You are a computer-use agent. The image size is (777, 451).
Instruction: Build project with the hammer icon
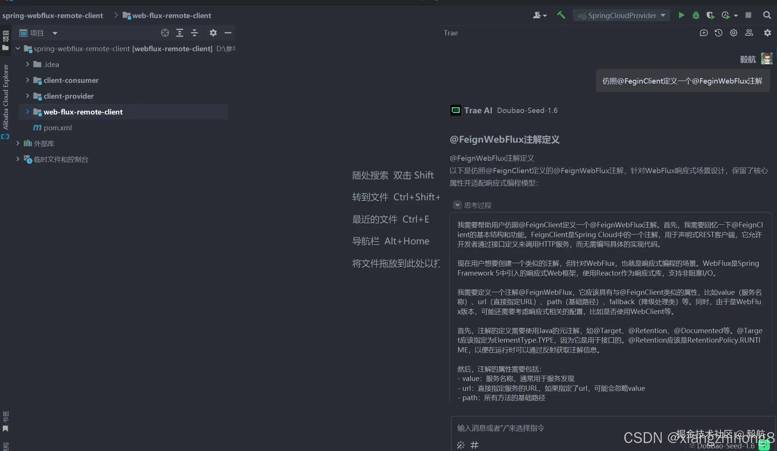coord(561,15)
